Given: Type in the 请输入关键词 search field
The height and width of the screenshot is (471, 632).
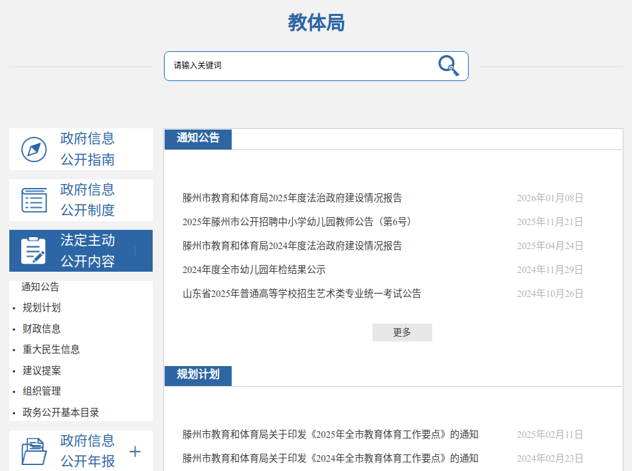Looking at the screenshot, I should [299, 66].
